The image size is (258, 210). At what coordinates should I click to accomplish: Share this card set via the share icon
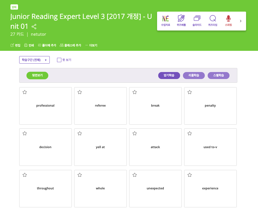click(34, 27)
